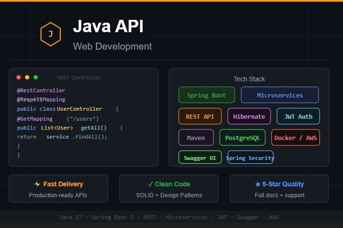
Task: Click the getAll() method name
Action: pos(93,128)
